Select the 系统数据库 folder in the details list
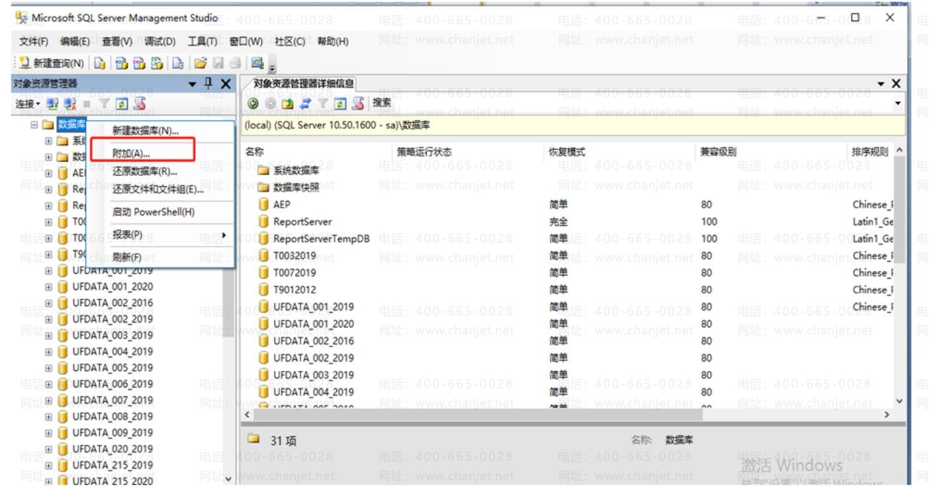The image size is (929, 490). pos(288,169)
